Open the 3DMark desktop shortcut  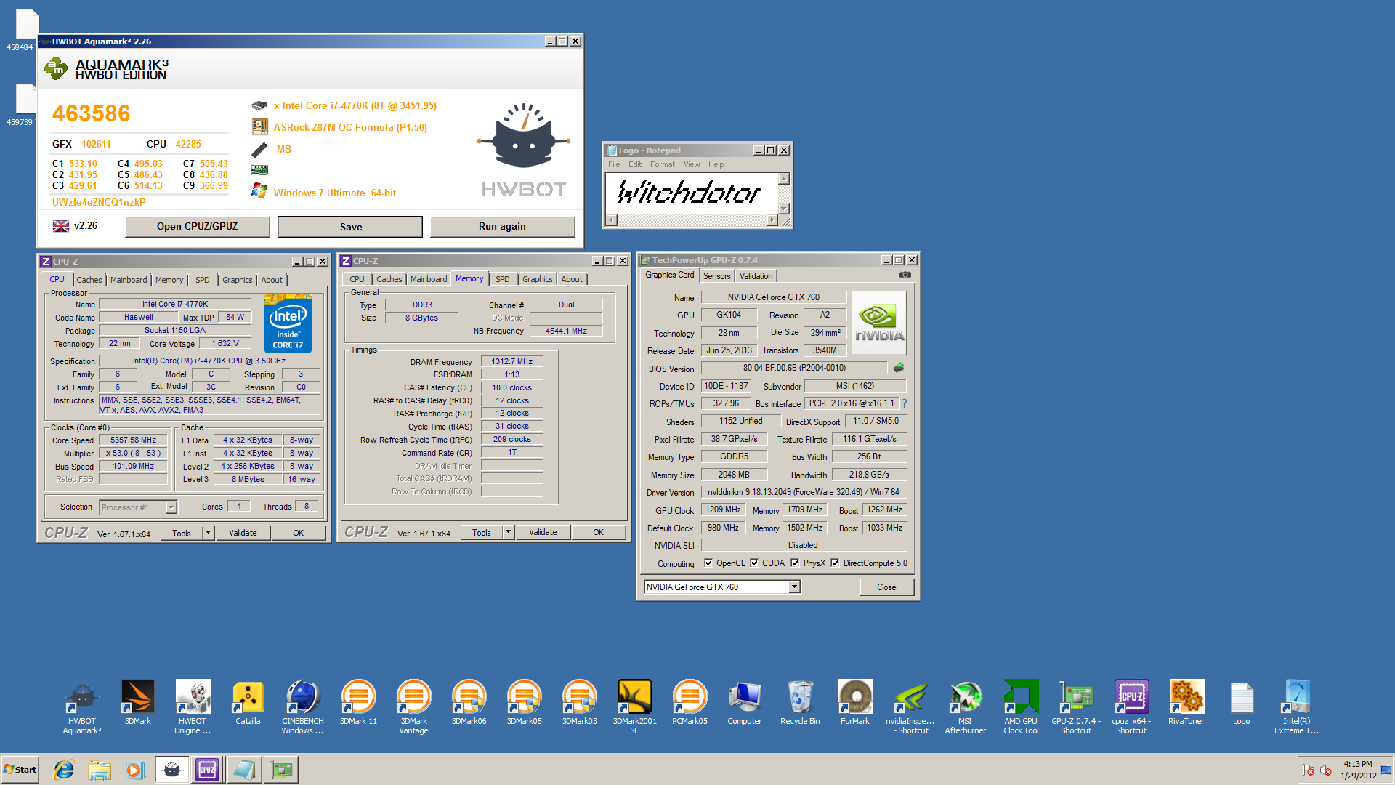(137, 702)
